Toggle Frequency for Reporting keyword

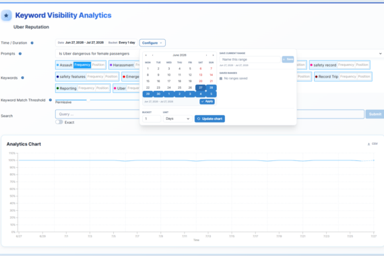tap(86, 88)
